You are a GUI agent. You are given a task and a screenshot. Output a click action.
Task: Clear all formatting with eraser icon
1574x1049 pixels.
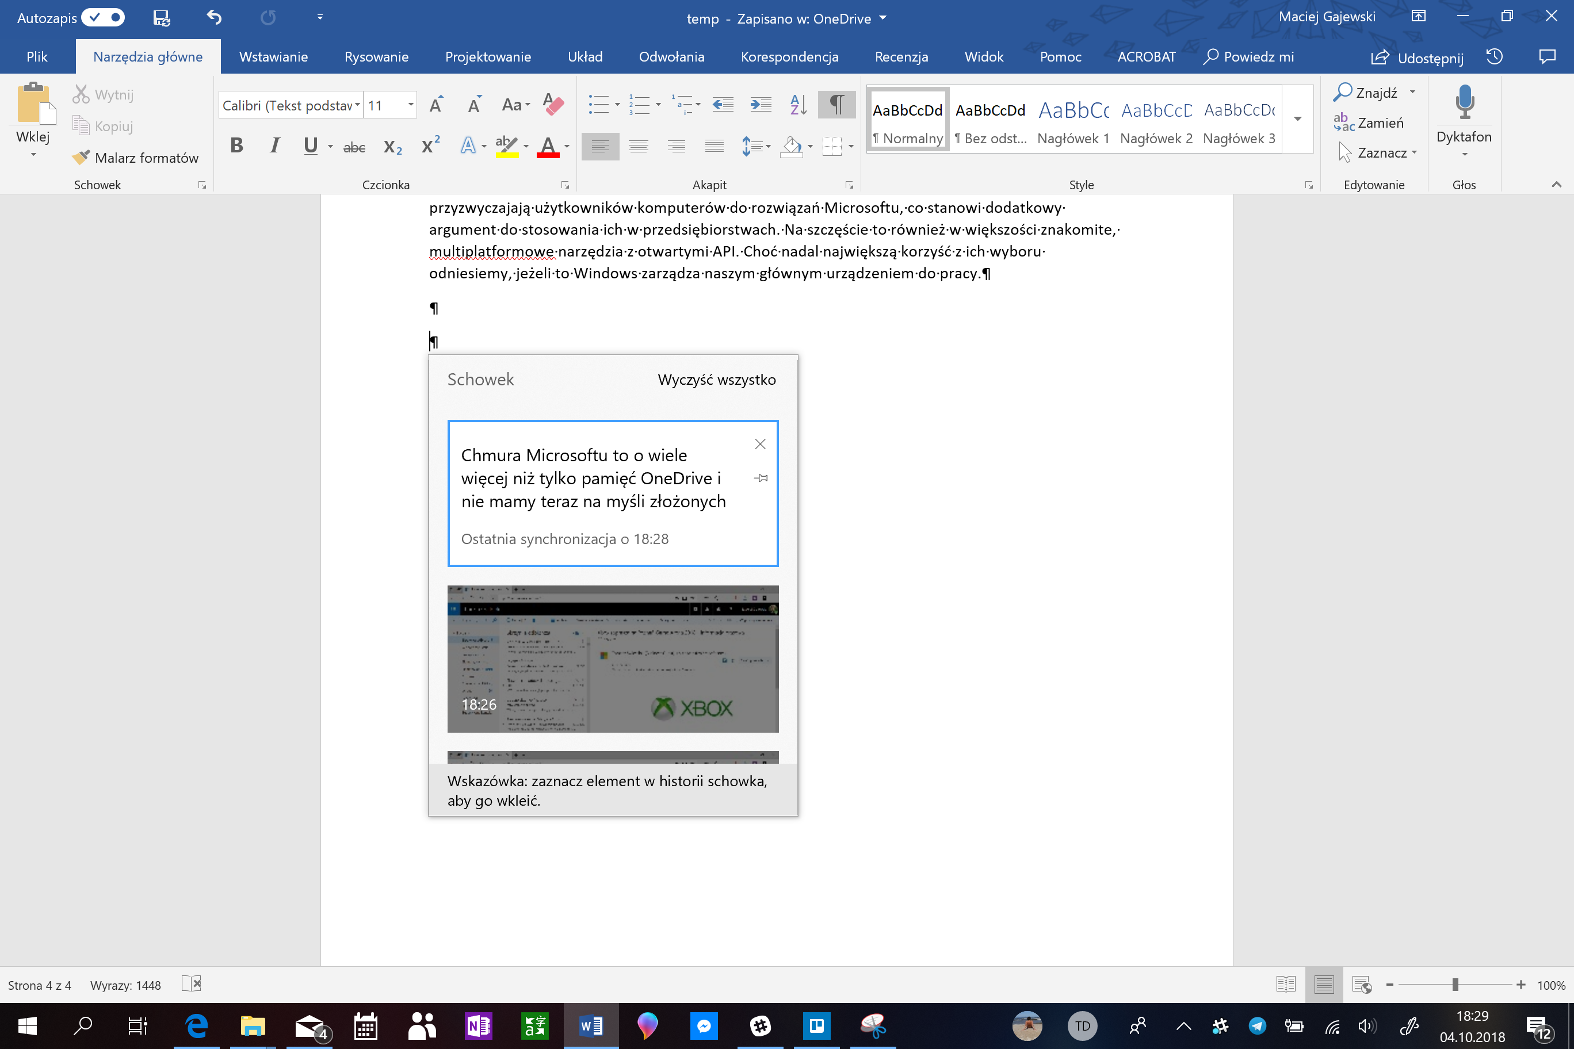553,105
